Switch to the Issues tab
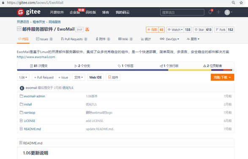 [x=44, y=39]
